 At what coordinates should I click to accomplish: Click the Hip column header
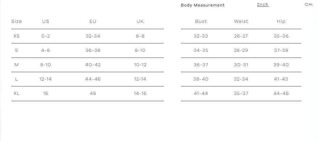tap(281, 21)
